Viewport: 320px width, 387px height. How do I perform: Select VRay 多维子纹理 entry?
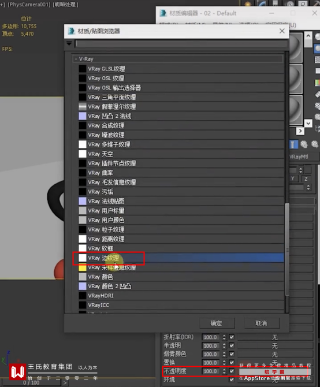[x=181, y=144]
